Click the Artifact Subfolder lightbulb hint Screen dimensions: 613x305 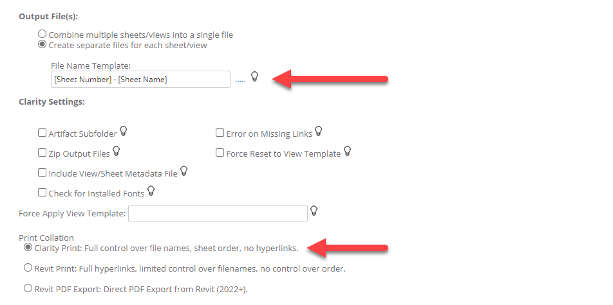(124, 132)
